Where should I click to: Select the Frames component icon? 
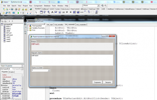tap(41, 12)
